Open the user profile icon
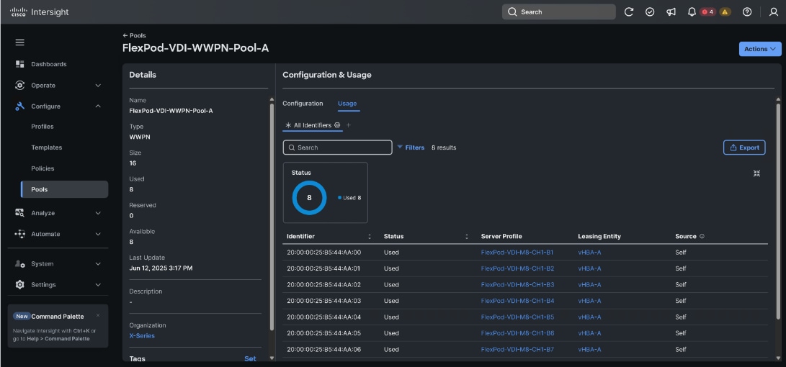 pos(774,12)
